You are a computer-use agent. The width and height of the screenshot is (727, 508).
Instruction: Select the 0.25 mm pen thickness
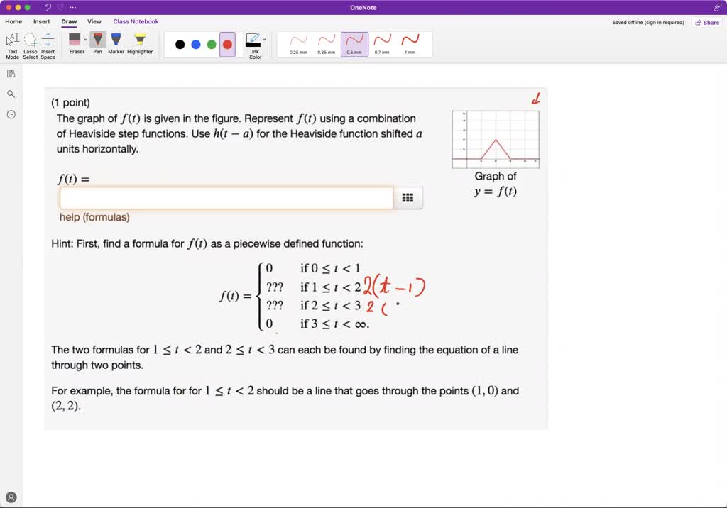pyautogui.click(x=299, y=43)
